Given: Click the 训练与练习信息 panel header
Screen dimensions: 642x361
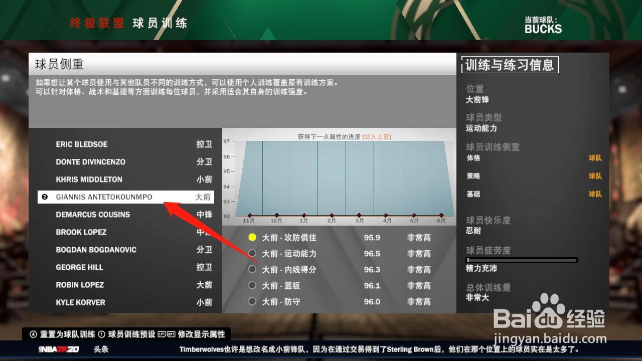Looking at the screenshot, I should [510, 65].
